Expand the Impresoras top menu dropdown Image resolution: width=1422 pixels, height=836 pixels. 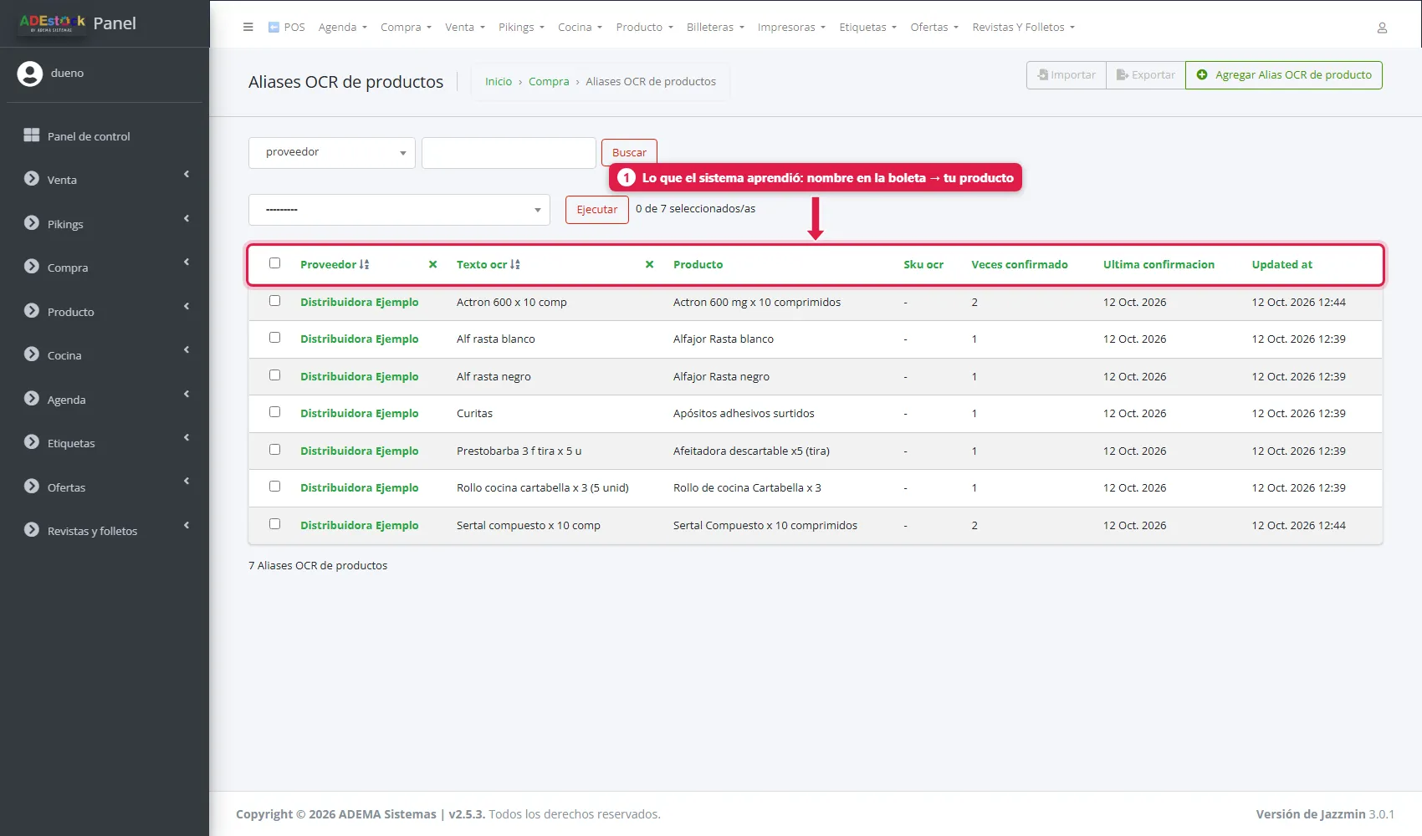pos(791,28)
